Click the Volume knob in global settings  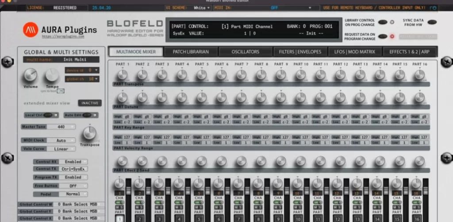pos(31,75)
